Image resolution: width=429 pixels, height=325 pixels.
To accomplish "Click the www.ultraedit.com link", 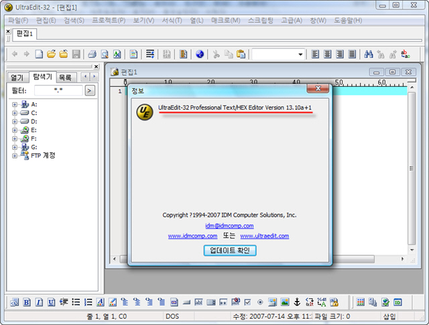I will [x=264, y=236].
